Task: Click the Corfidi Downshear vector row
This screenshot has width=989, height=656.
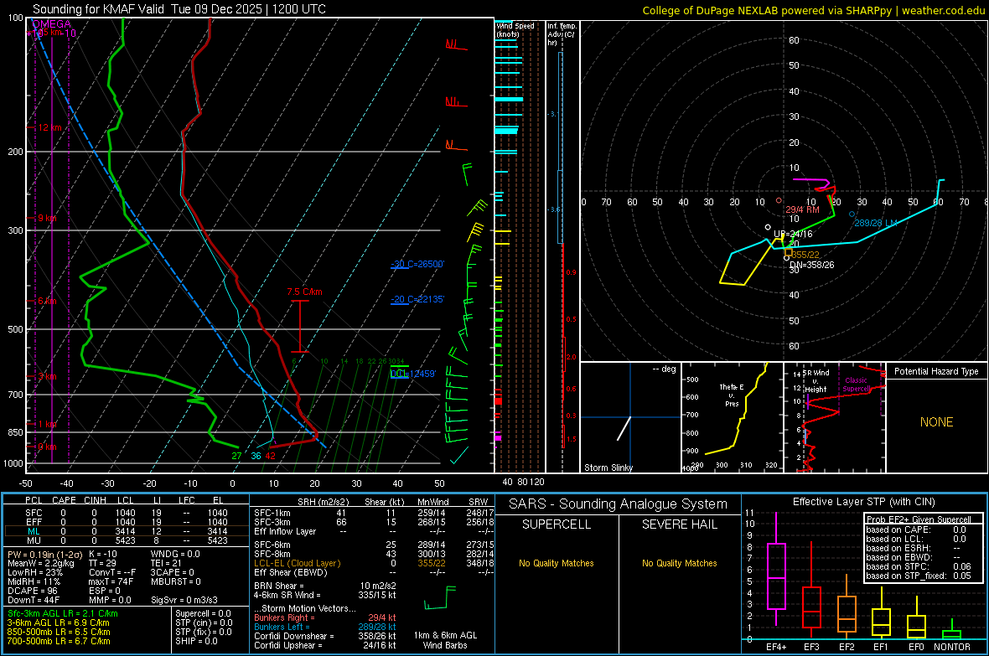Action: [325, 636]
